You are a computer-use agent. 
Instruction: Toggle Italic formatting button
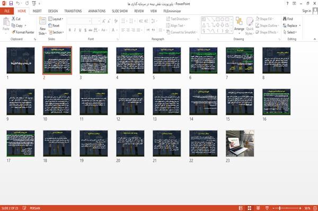coord(75,30)
